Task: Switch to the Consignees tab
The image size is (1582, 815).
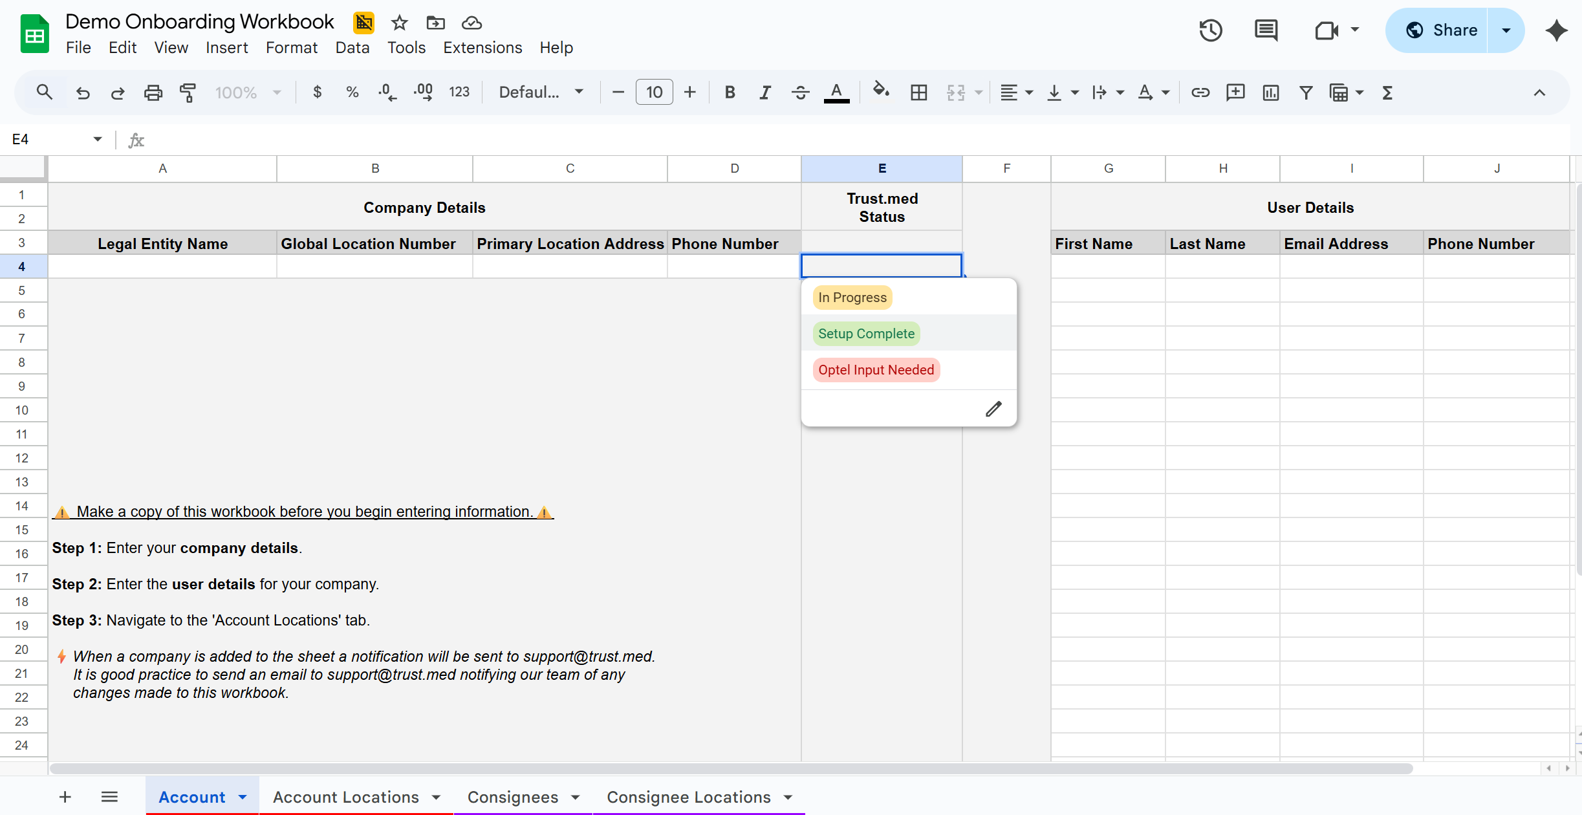Action: click(x=523, y=797)
